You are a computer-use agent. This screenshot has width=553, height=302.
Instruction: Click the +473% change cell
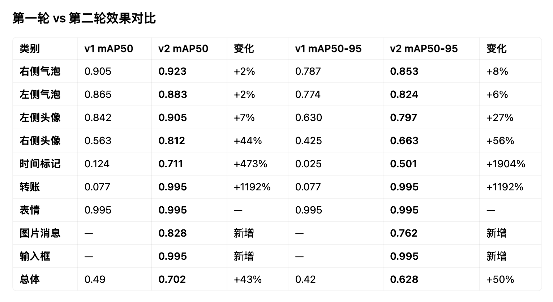point(250,164)
